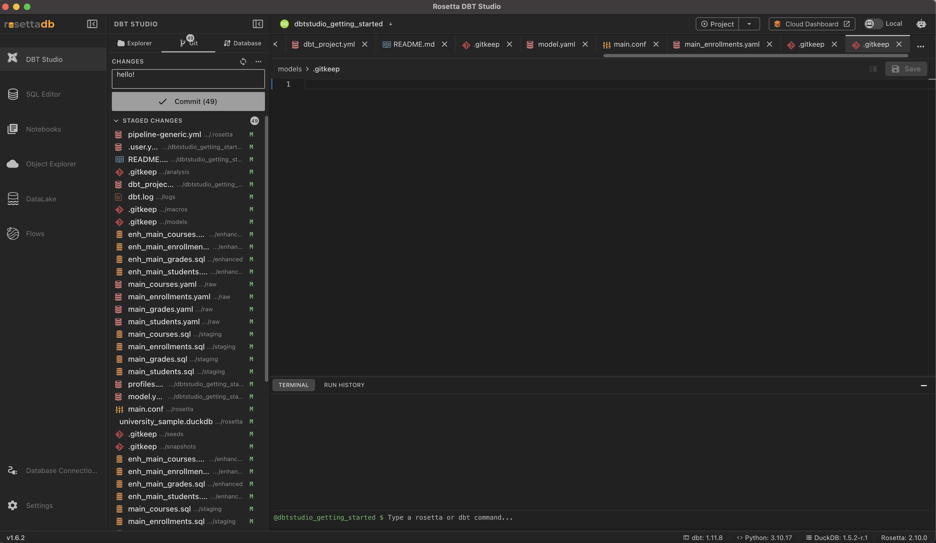
Task: Close the main.conf tab
Action: 656,44
